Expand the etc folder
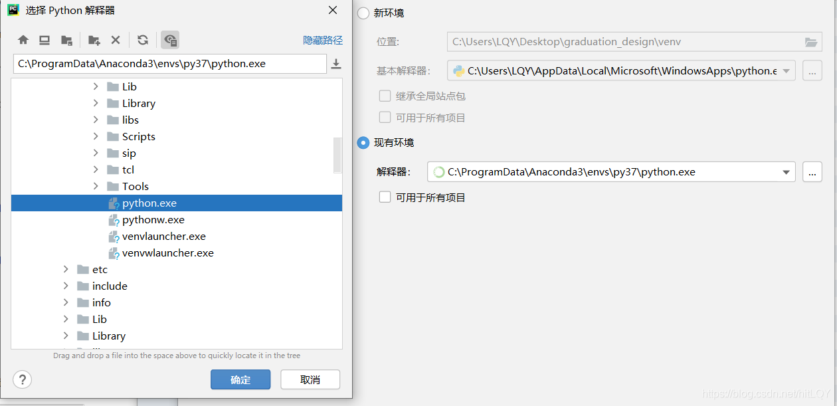837x406 pixels. coord(66,269)
